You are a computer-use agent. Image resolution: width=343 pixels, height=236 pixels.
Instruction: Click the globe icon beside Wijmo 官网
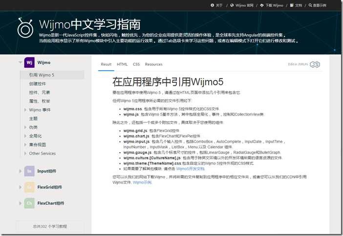[232, 5]
